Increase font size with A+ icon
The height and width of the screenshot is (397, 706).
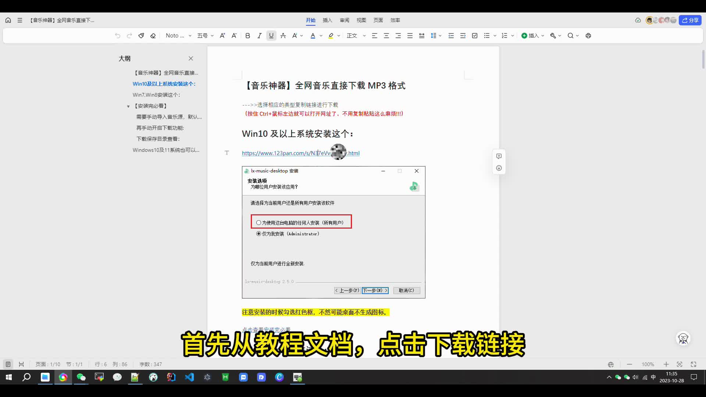click(222, 36)
